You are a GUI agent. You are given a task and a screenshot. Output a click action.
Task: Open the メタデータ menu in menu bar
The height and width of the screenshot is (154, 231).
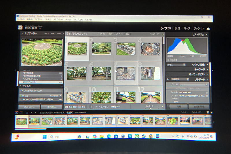[58, 19]
